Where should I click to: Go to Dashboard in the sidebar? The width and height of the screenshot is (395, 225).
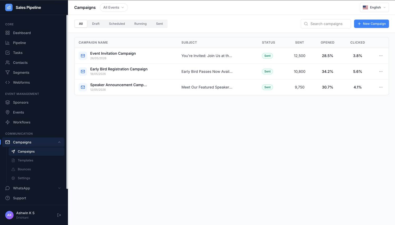pos(33,33)
